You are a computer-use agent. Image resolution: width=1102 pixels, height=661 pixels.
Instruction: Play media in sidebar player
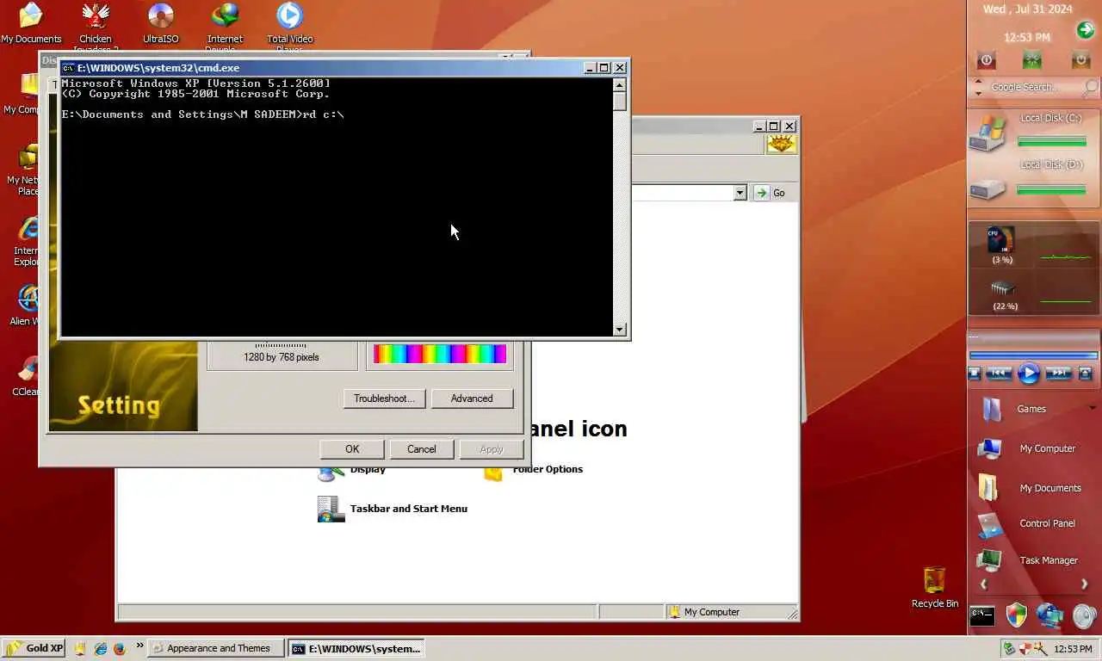click(x=1029, y=373)
